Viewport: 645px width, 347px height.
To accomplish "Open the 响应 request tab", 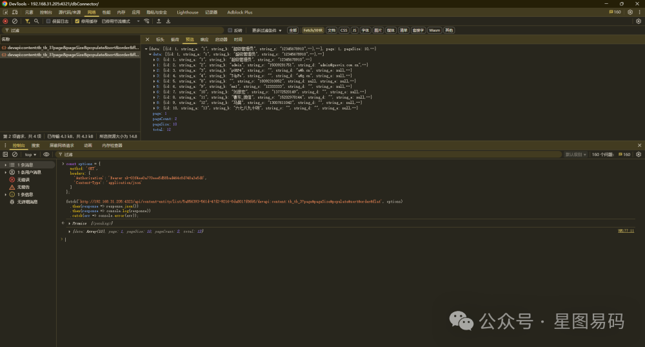I will pyautogui.click(x=204, y=39).
